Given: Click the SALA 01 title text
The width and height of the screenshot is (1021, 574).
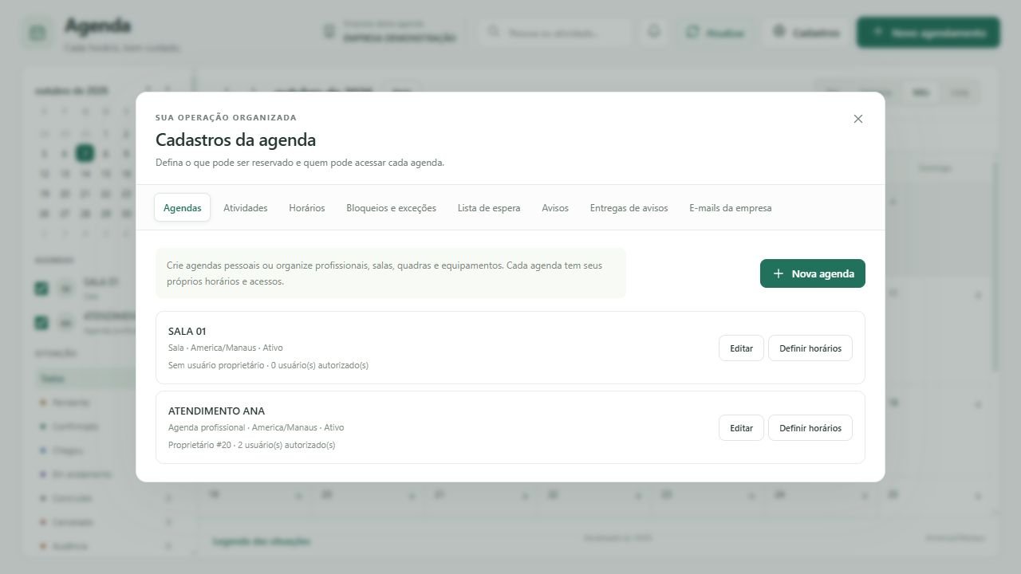Looking at the screenshot, I should pos(187,331).
